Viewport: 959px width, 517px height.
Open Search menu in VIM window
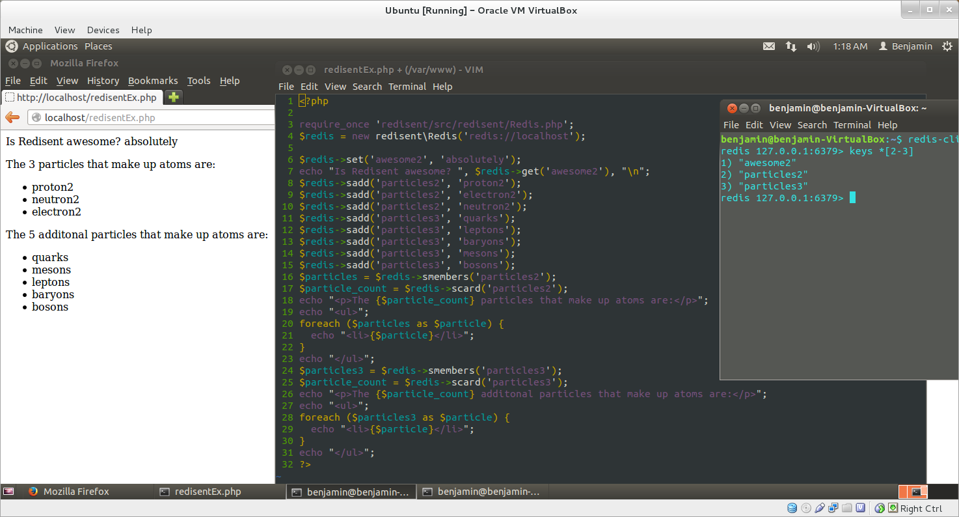pyautogui.click(x=367, y=87)
